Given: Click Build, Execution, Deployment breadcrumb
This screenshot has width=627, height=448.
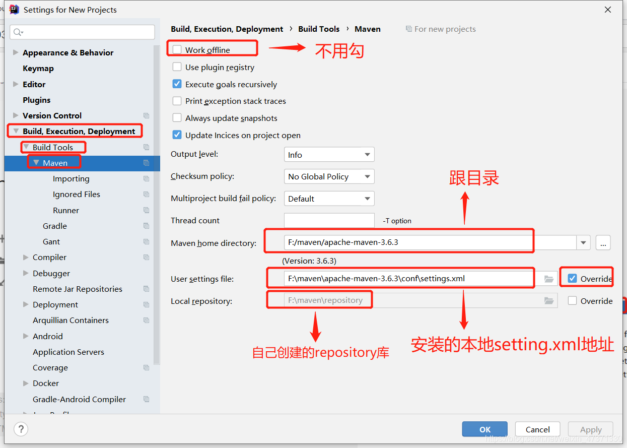Looking at the screenshot, I should (227, 29).
